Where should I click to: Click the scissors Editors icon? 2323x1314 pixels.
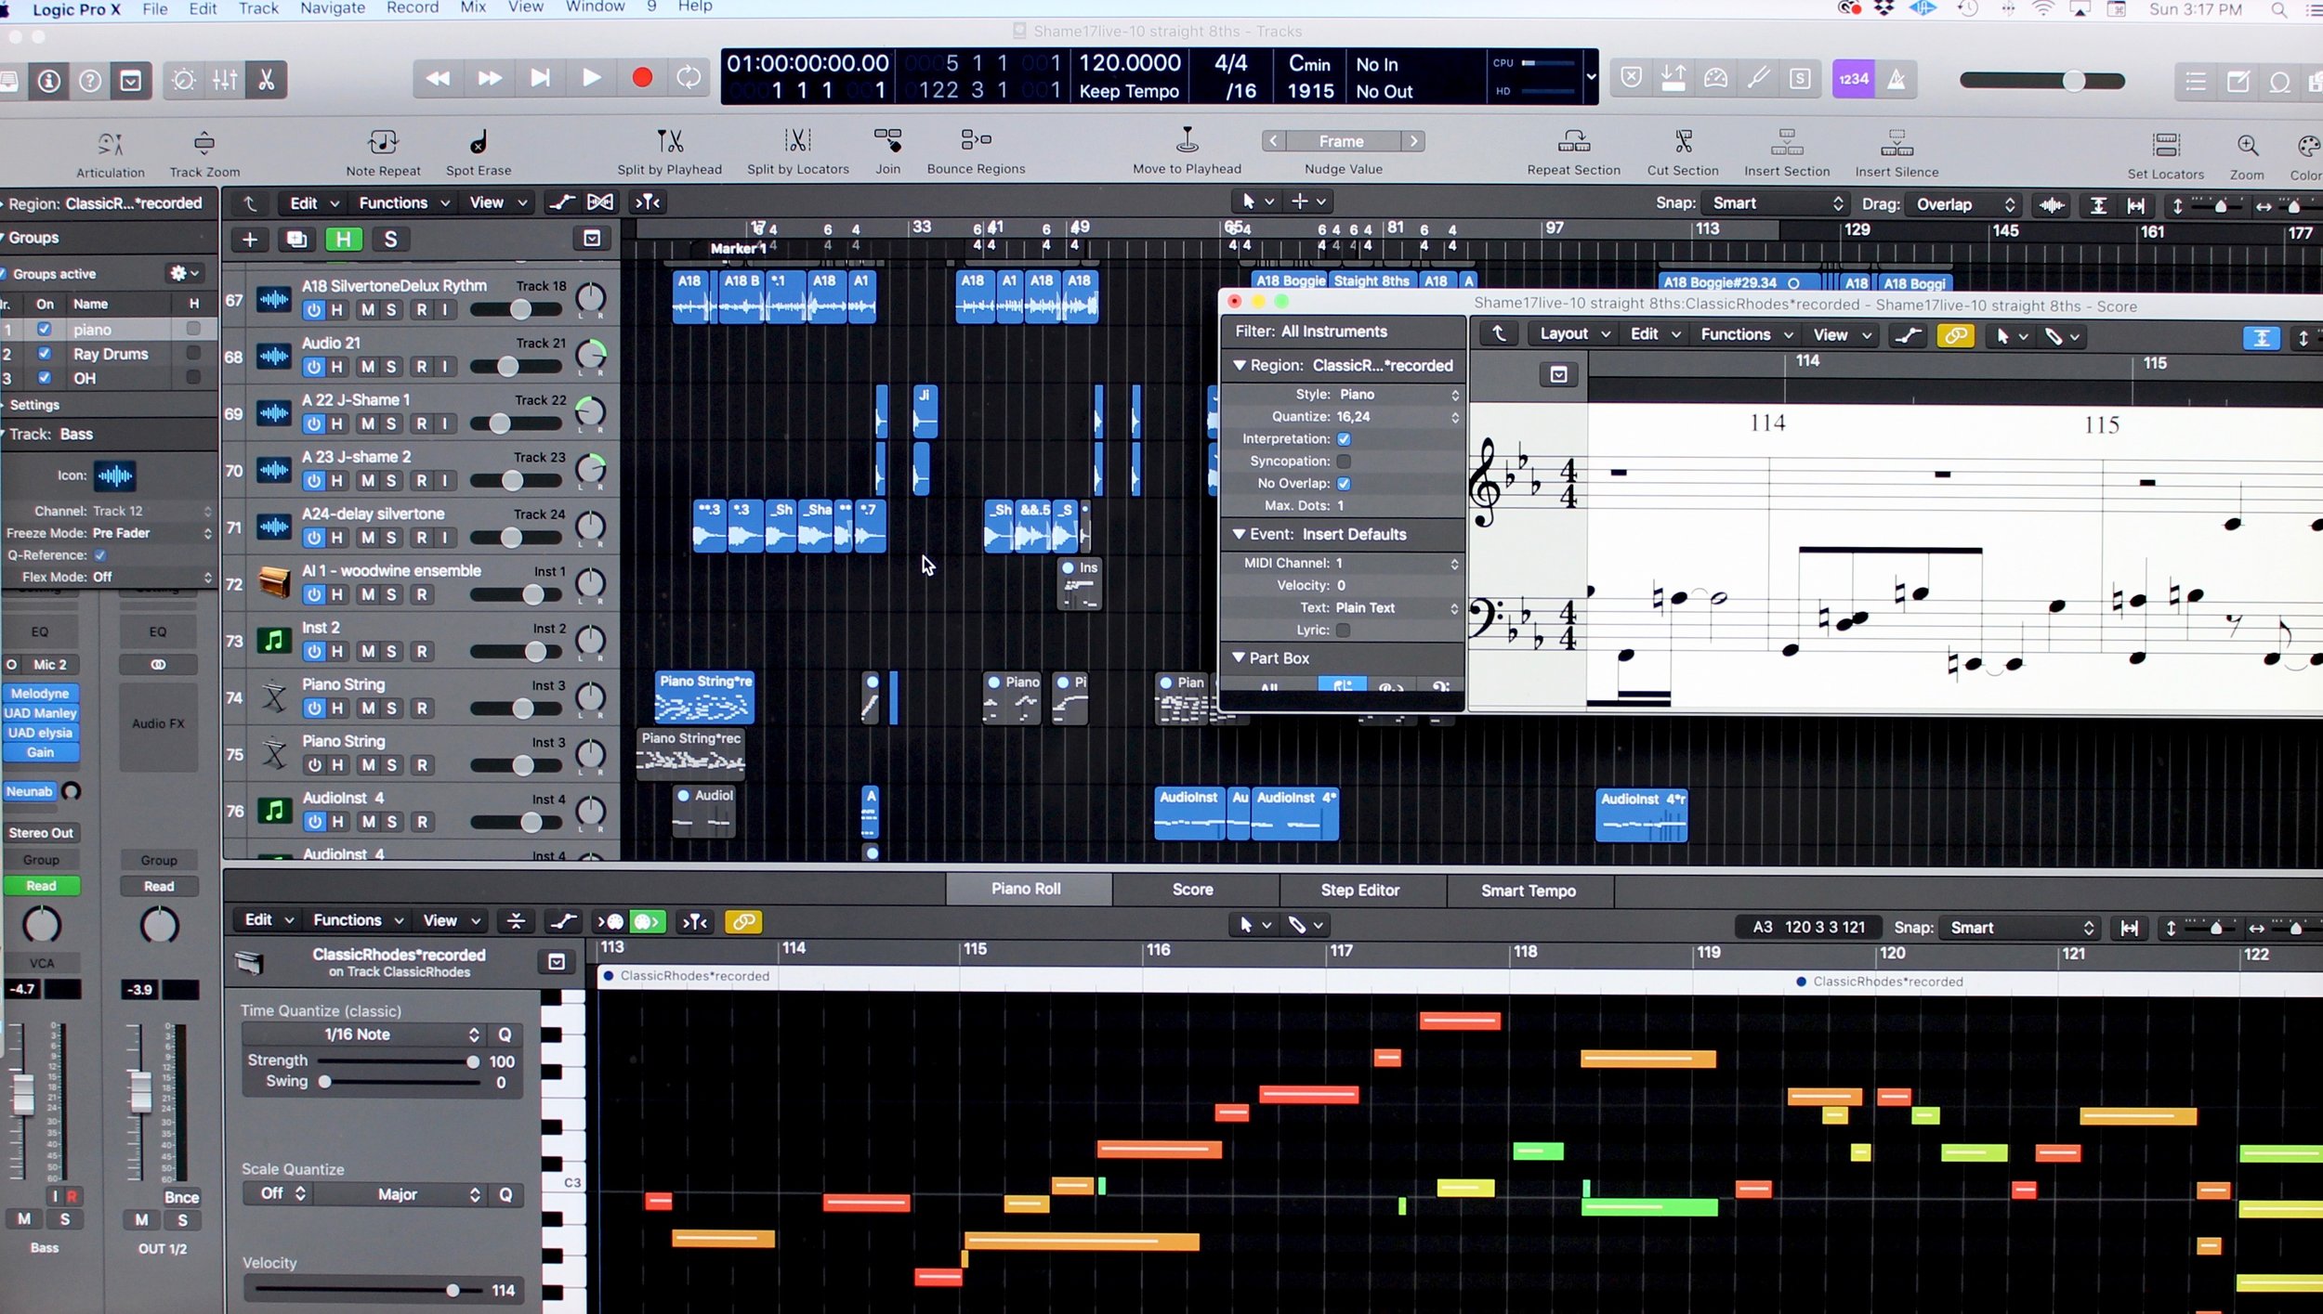pos(267,81)
